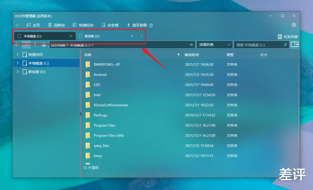Screen dimensions: 313x190
Task: Click the navigate up arrow icon
Action: coord(35,45)
